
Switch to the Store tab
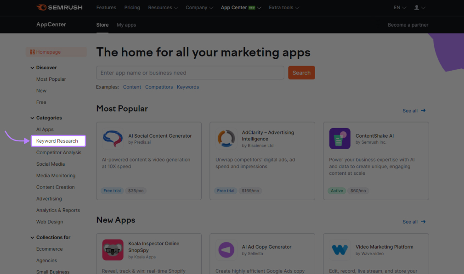(102, 25)
